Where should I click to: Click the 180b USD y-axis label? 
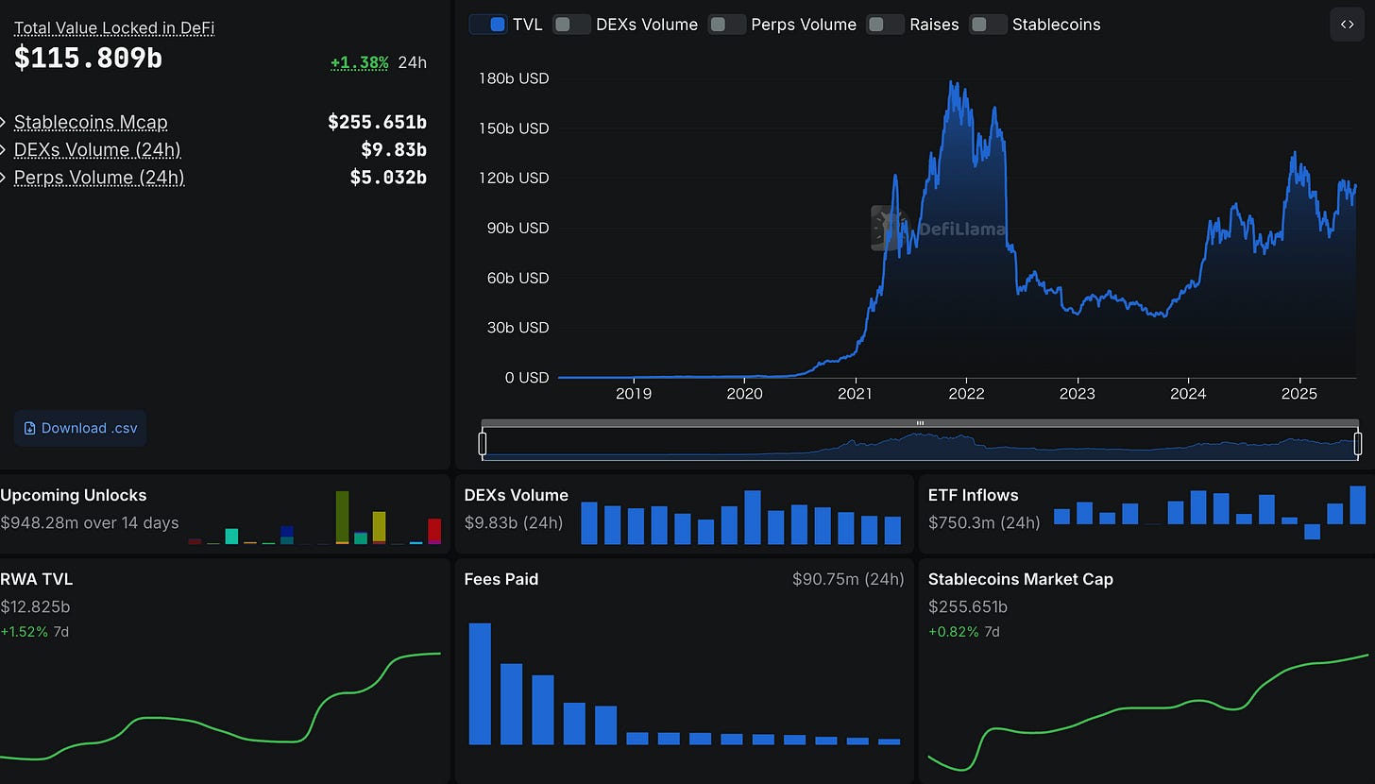(515, 78)
